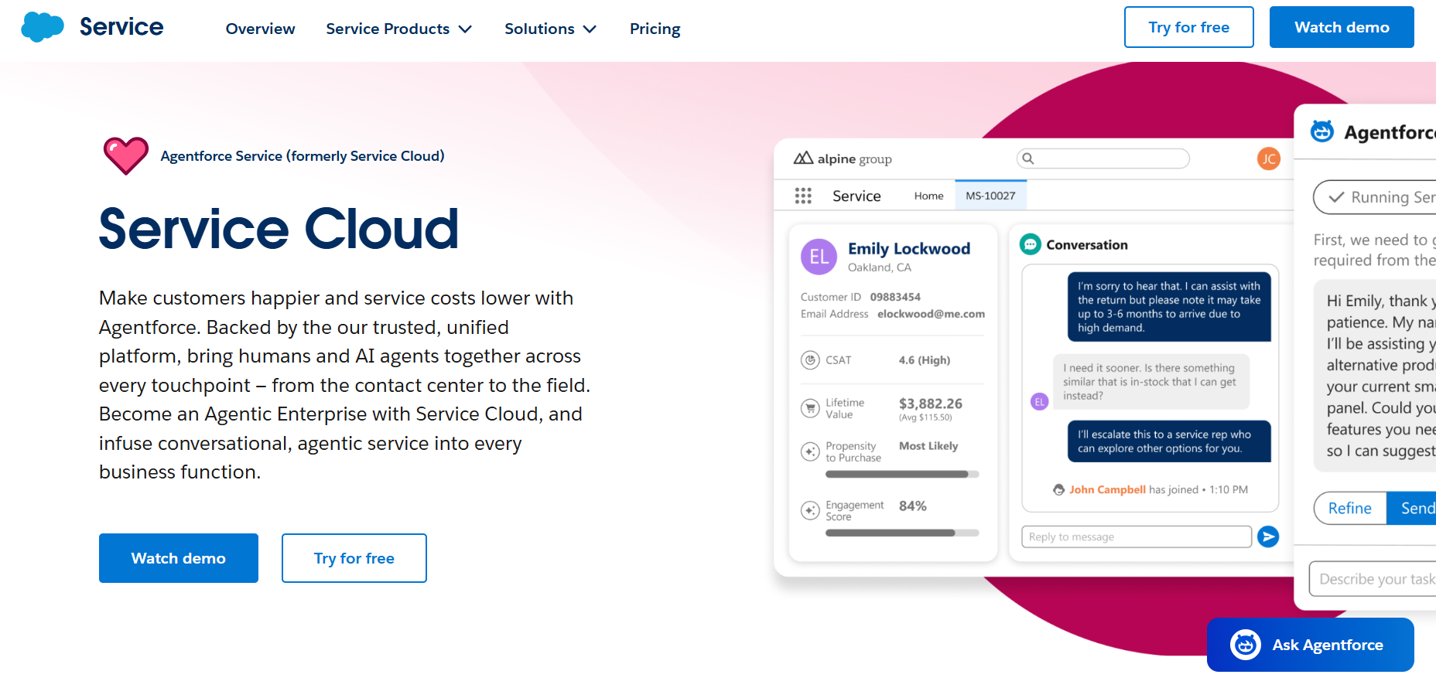Image resolution: width=1436 pixels, height=688 pixels.
Task: Select the MS-10027 tab
Action: [990, 196]
